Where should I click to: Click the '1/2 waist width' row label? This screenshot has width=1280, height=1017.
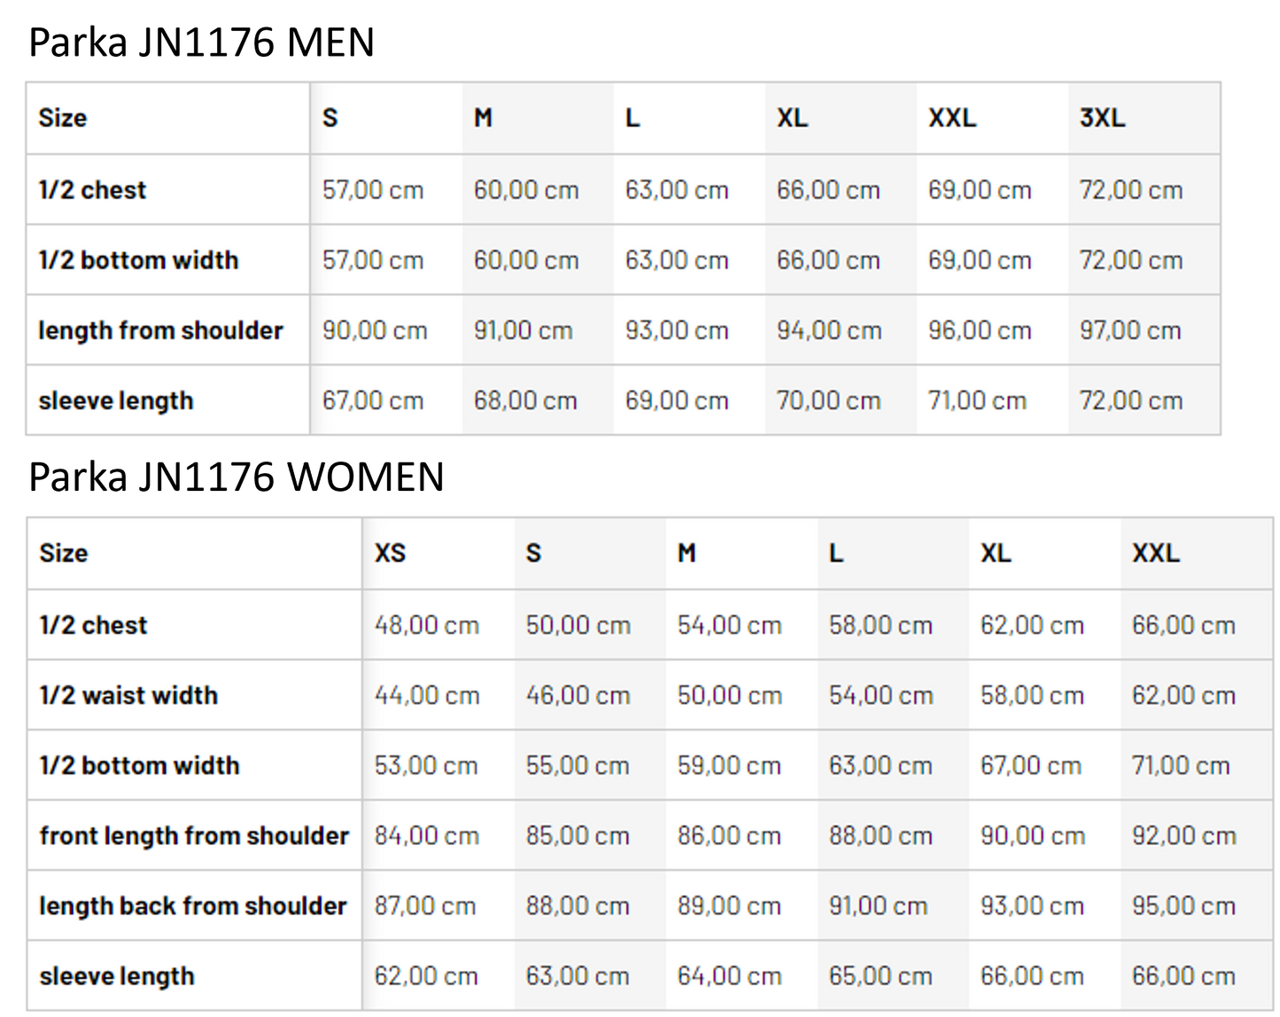(x=128, y=695)
